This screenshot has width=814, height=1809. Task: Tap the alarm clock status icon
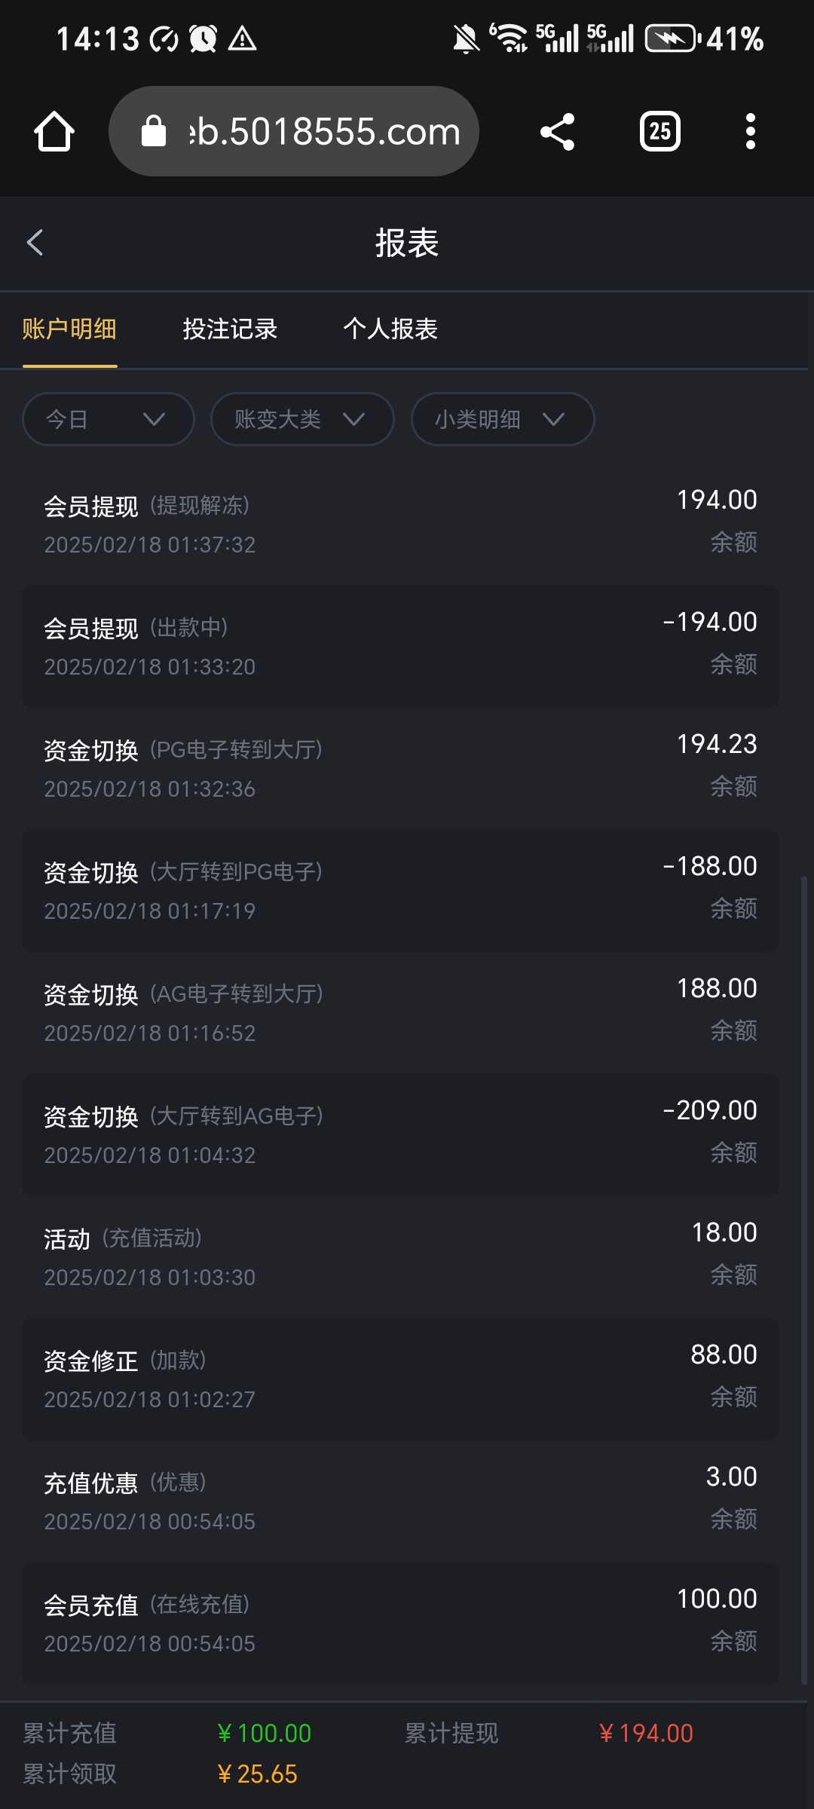tap(203, 38)
